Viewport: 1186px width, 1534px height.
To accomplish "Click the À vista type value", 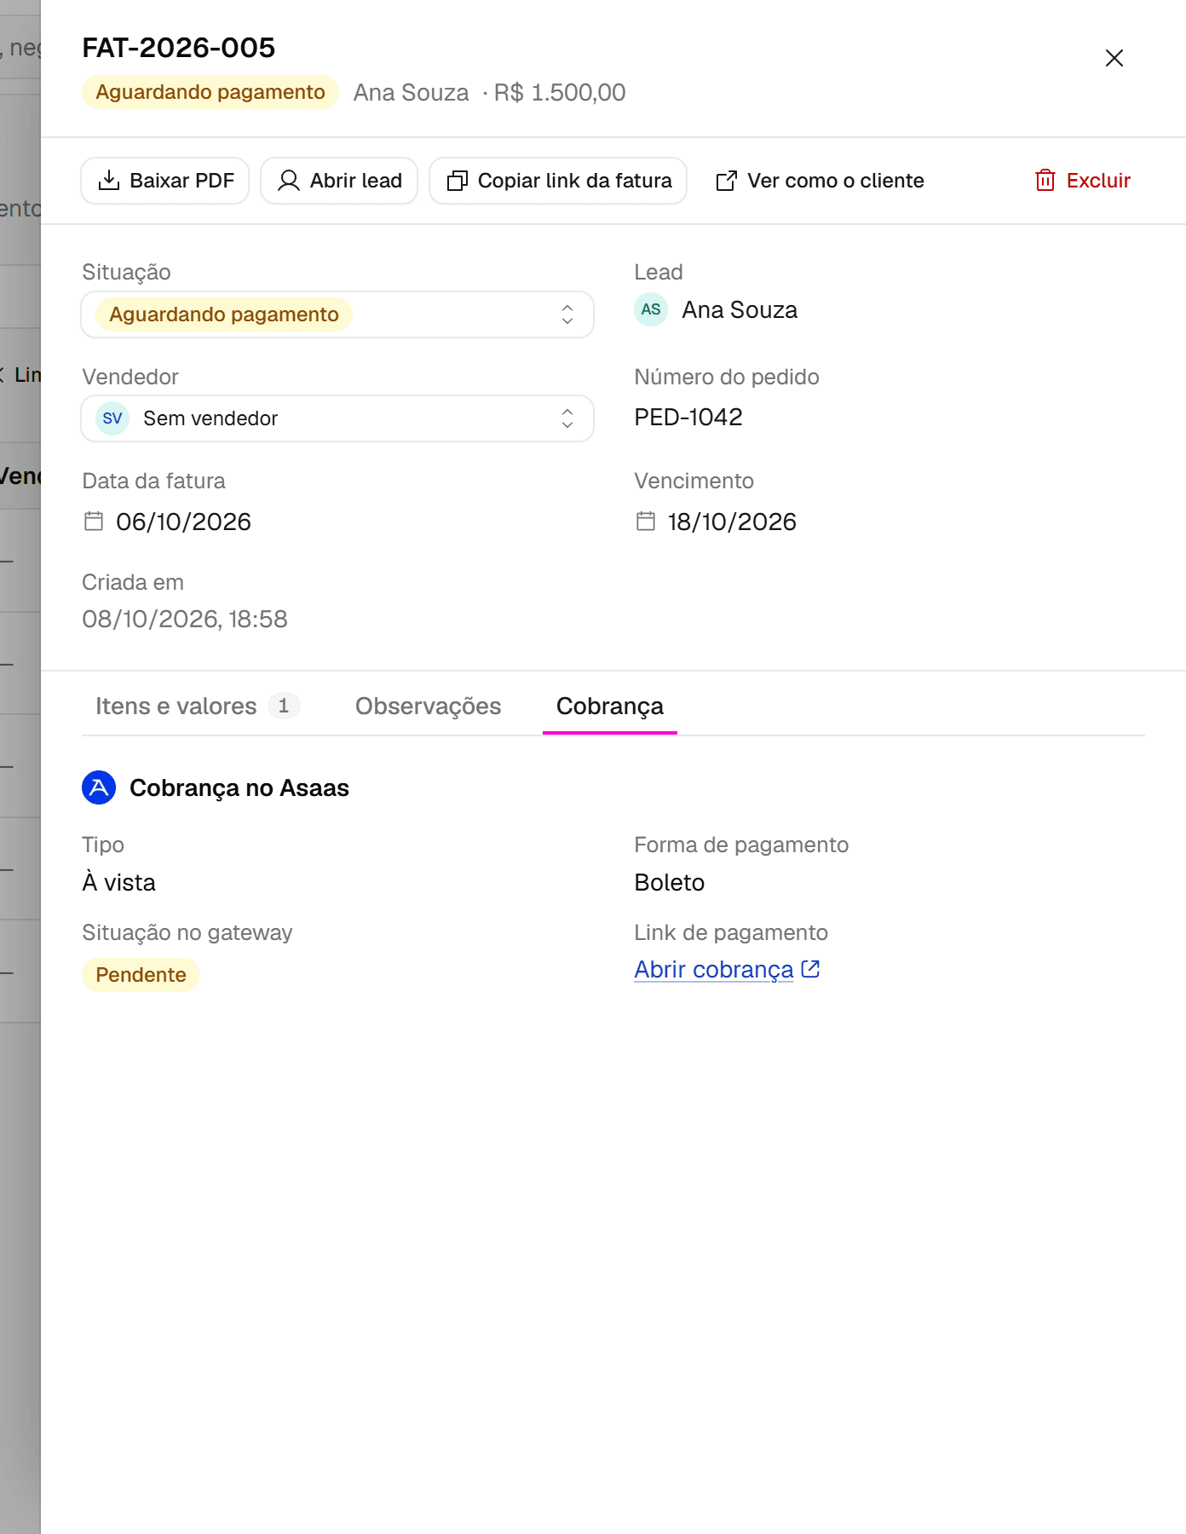I will [x=119, y=882].
